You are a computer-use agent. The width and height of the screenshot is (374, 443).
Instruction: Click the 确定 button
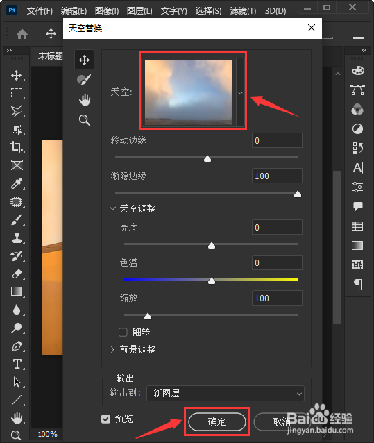[217, 421]
